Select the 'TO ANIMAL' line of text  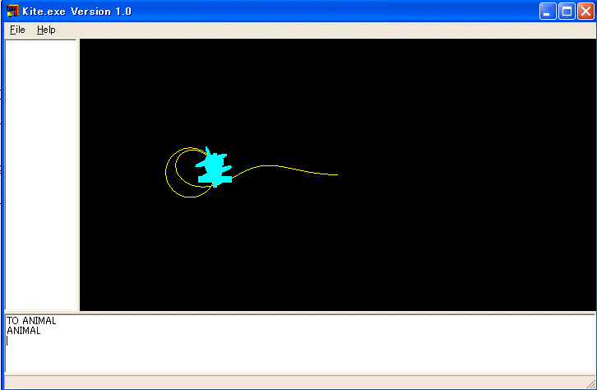pos(31,321)
